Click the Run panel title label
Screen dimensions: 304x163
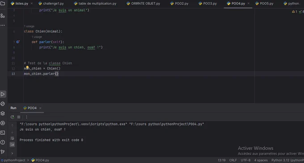point(13,108)
